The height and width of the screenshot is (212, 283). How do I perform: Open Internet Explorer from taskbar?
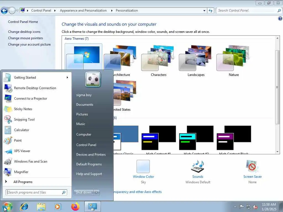coord(24,206)
